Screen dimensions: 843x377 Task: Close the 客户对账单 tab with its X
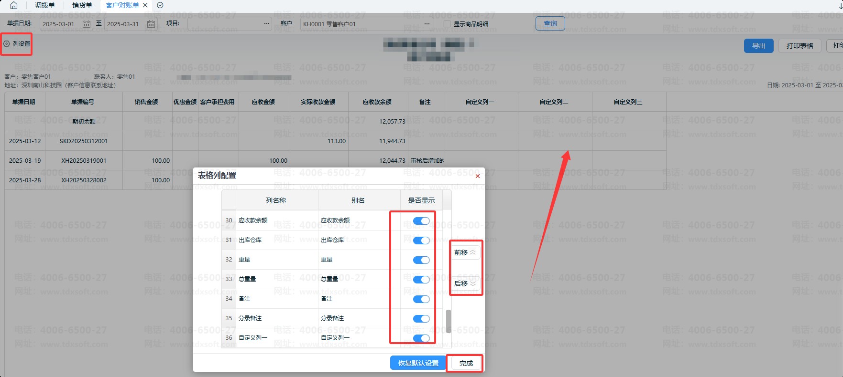[x=145, y=5]
